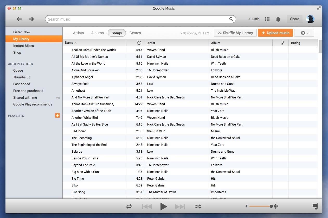Viewport: 328px width, 218px height.
Task: Click album Miami
Action: [x=215, y=131]
